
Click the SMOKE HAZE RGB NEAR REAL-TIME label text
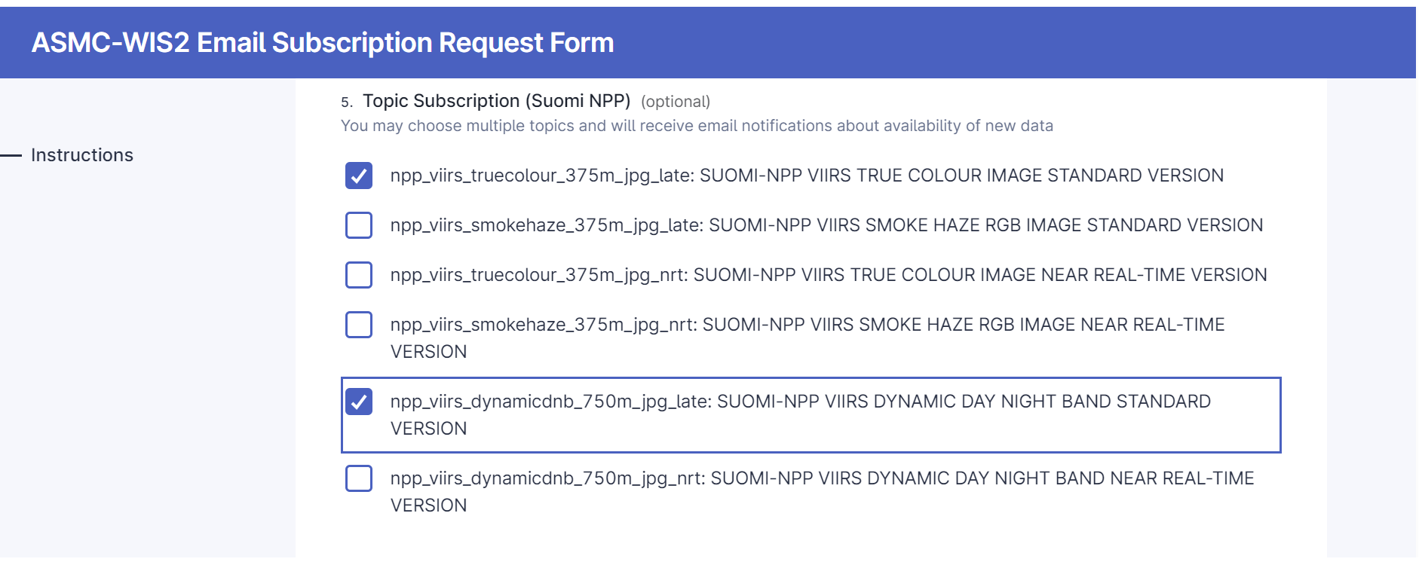[x=808, y=338]
